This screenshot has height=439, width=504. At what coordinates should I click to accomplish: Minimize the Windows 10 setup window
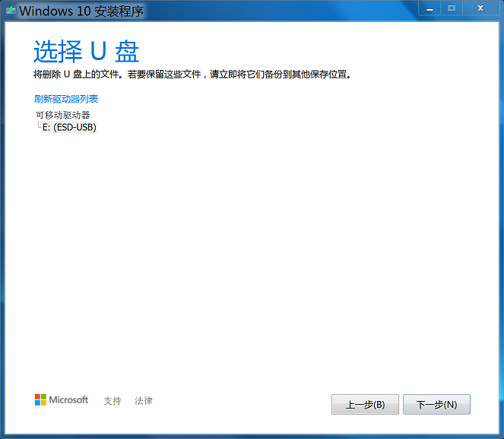430,8
